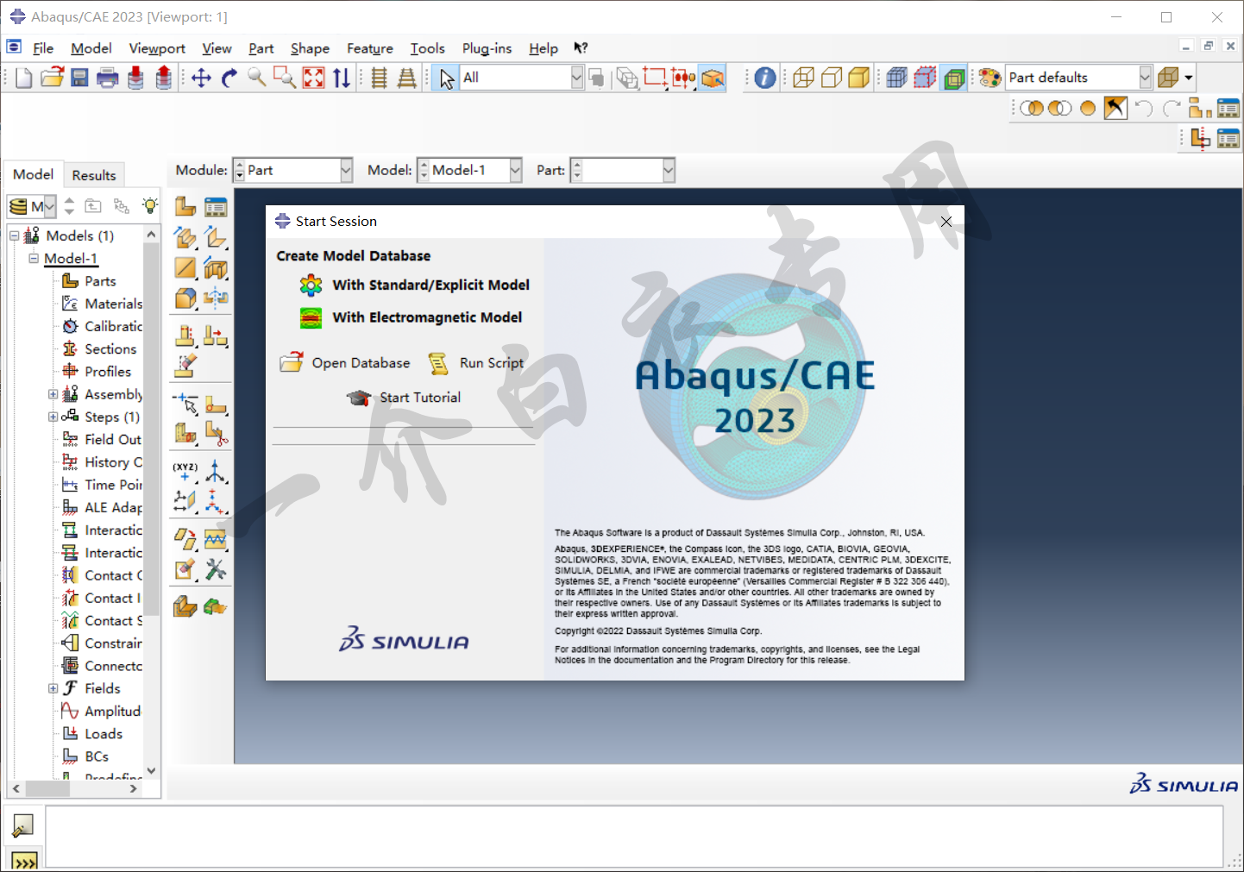This screenshot has width=1244, height=872.
Task: Select the Create Partition tool with scissors
Action: click(x=216, y=434)
